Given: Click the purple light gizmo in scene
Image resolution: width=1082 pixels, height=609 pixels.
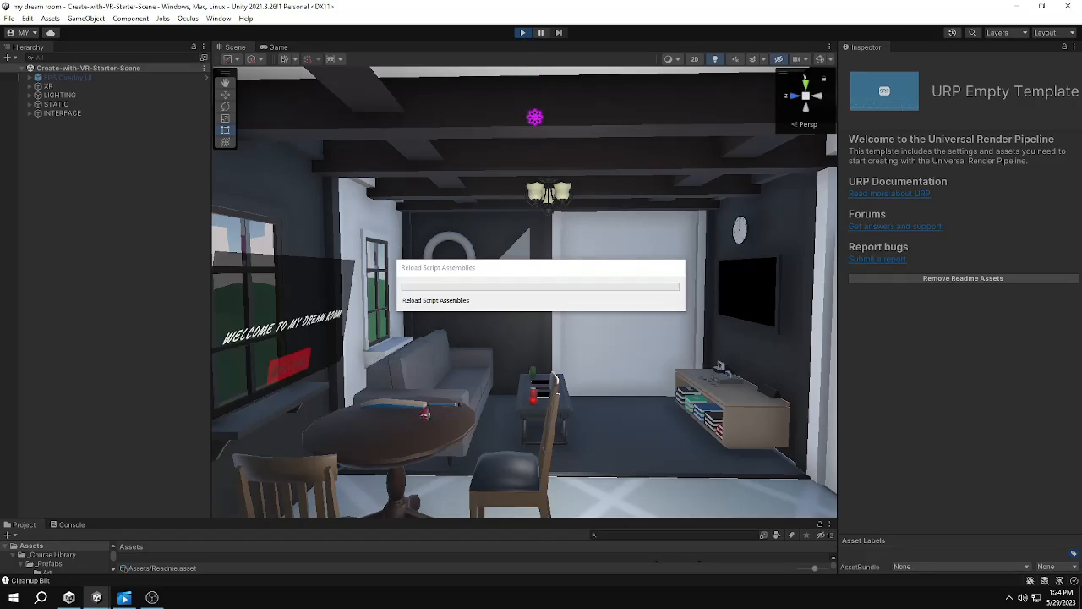Looking at the screenshot, I should (534, 118).
